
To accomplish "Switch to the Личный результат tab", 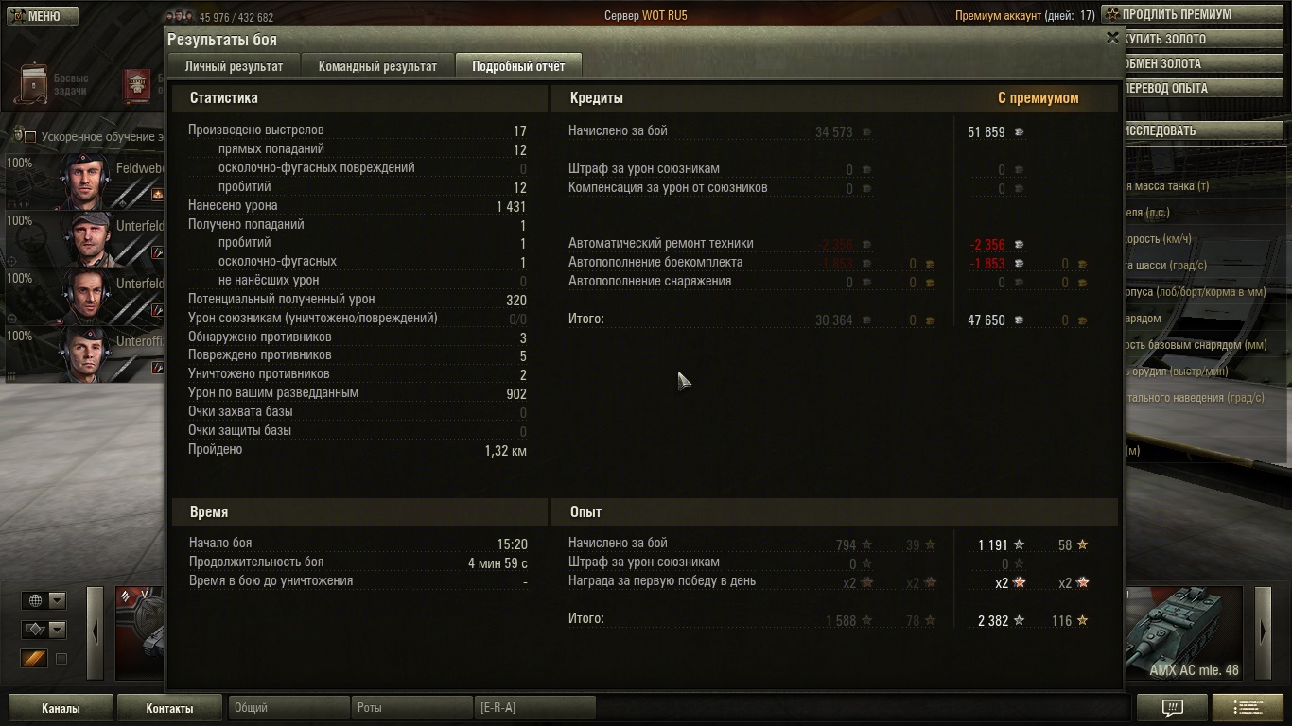I will click(x=234, y=66).
